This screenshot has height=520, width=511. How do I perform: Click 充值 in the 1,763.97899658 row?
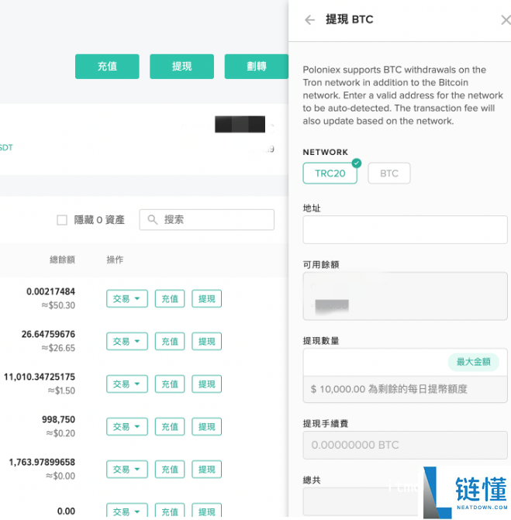(x=170, y=470)
